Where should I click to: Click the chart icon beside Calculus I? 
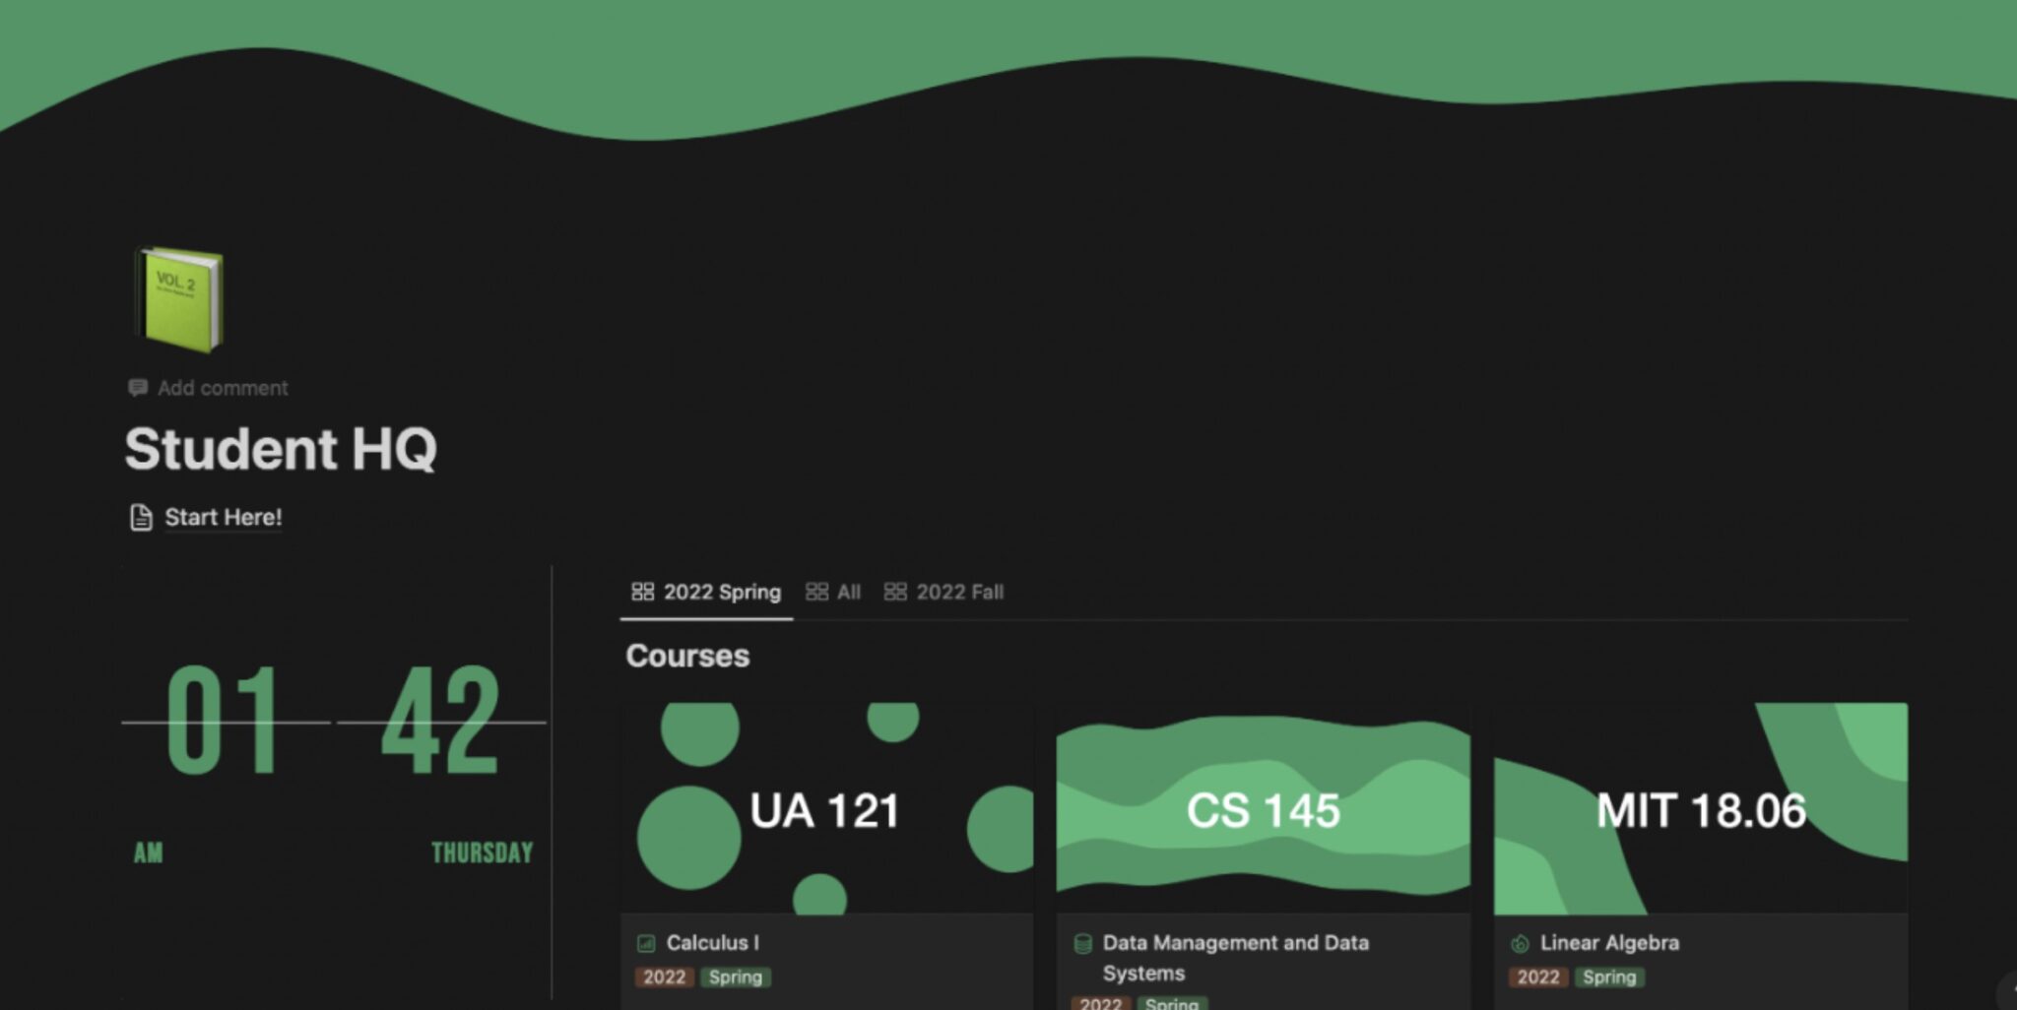646,943
